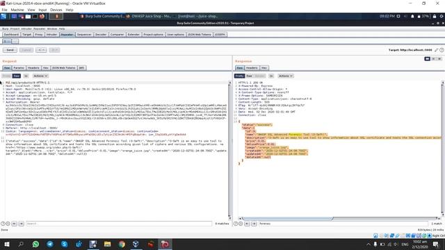Click the Request search input field
This screenshot has height=250, width=445.
(119, 224)
